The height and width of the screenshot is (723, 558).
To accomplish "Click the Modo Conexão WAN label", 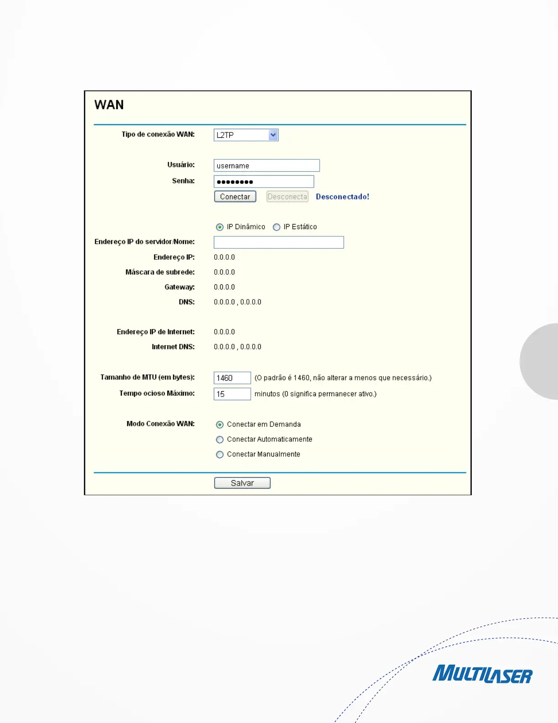I will coord(160,424).
